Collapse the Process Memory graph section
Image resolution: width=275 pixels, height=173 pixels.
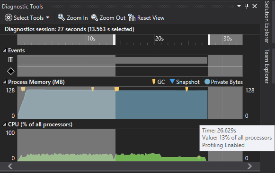click(x=5, y=82)
